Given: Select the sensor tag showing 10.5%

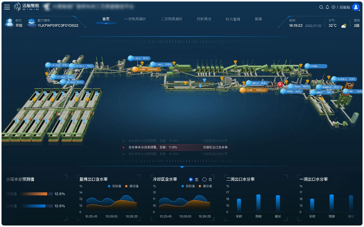Looking at the screenshot, I should [x=299, y=86].
